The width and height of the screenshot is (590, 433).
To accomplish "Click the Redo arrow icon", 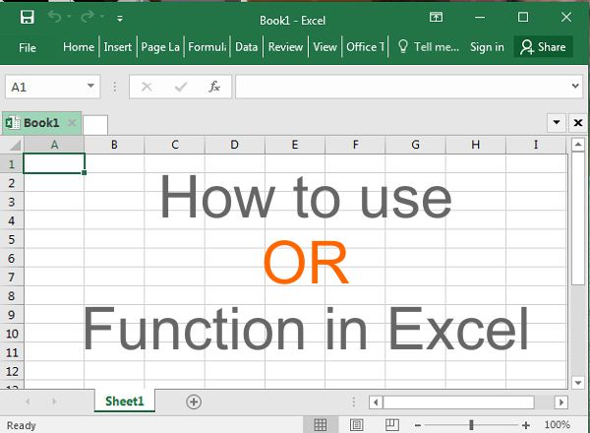I will (88, 17).
